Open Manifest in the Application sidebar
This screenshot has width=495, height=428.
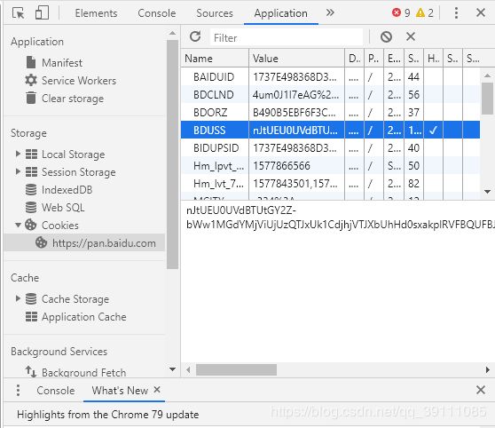[x=62, y=62]
